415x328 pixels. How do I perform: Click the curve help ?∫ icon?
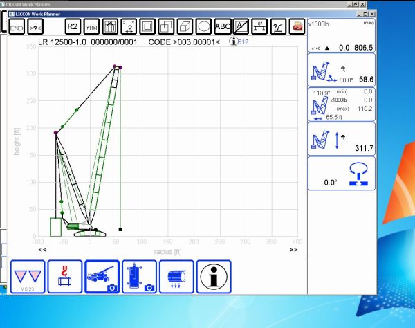[x=278, y=26]
